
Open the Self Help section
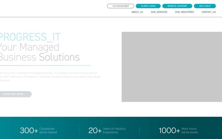click(205, 6)
